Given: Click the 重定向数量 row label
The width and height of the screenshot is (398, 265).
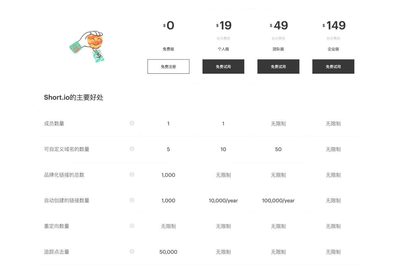Looking at the screenshot, I should click(x=57, y=226).
